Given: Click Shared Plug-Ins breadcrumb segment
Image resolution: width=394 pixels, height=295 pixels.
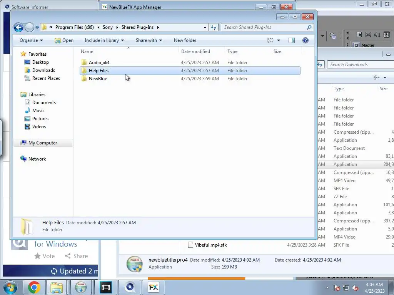Looking at the screenshot, I should (x=137, y=27).
